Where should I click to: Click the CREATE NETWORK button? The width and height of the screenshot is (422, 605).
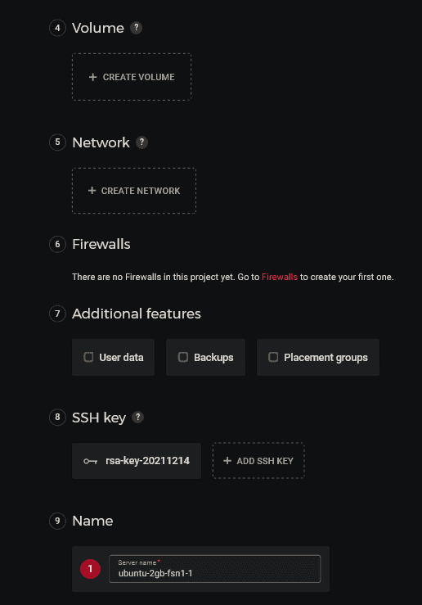(134, 191)
